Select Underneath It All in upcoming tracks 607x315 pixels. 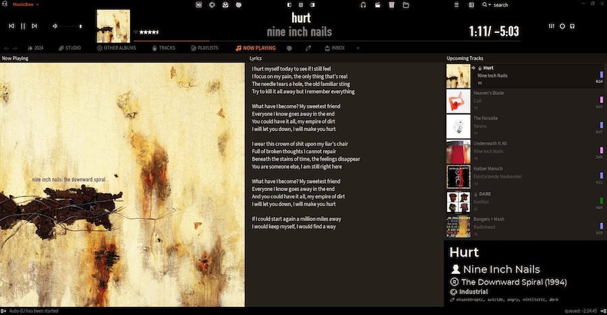pos(525,151)
